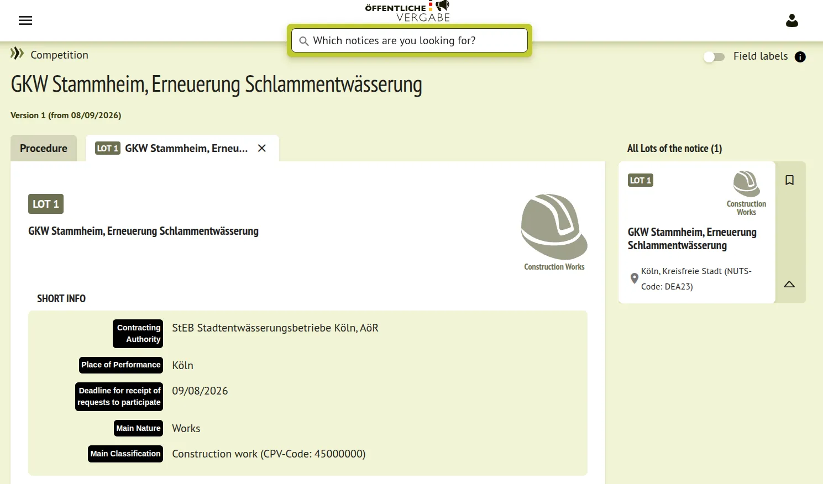Bookmark Lot 1 in the sidebar card
This screenshot has width=823, height=484.
tap(790, 180)
